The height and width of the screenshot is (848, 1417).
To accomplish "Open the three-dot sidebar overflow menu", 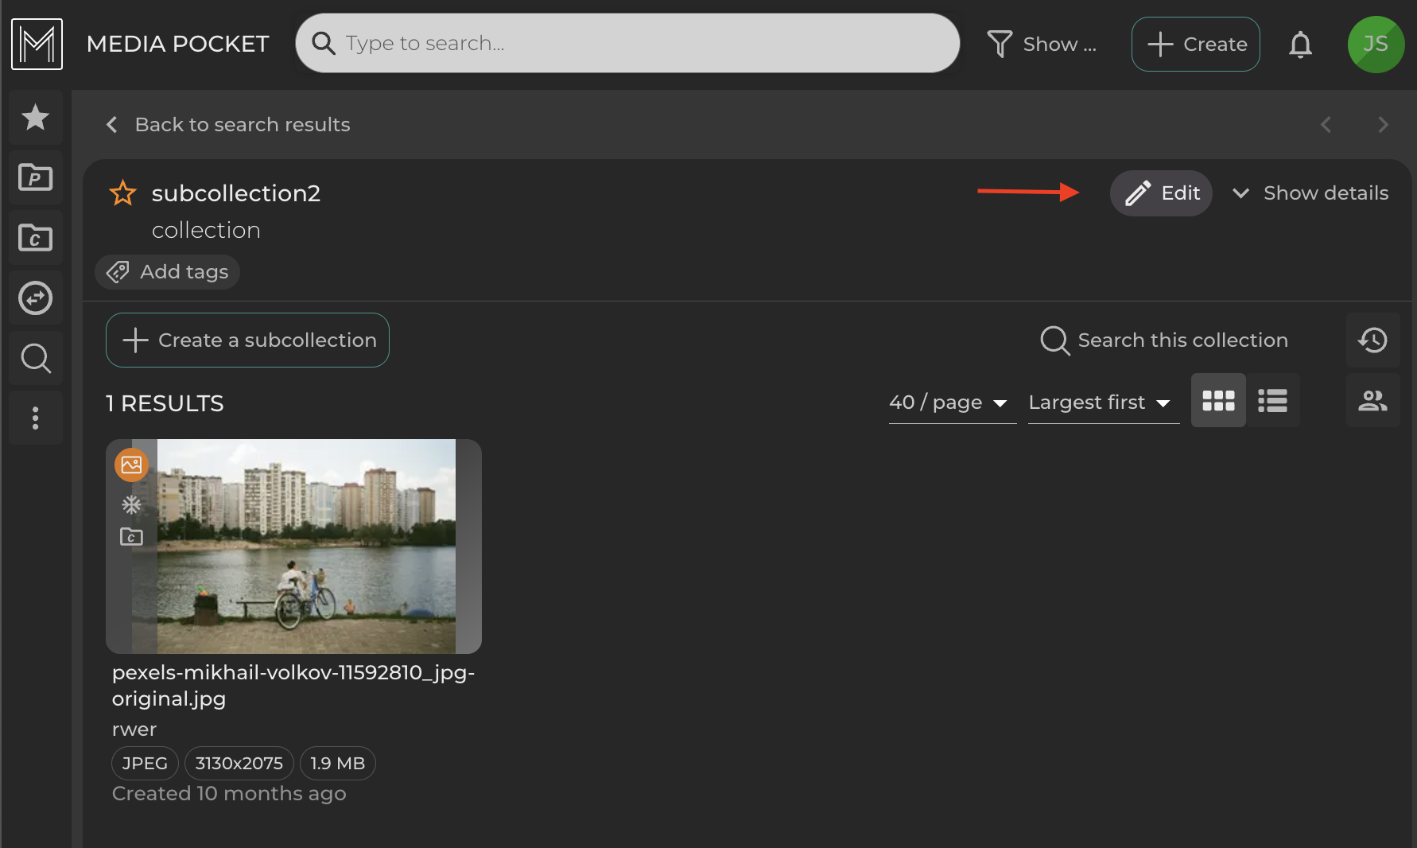I will coord(35,418).
